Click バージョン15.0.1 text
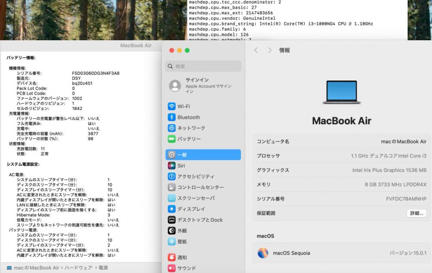This screenshot has height=273, width=432. 408,253
